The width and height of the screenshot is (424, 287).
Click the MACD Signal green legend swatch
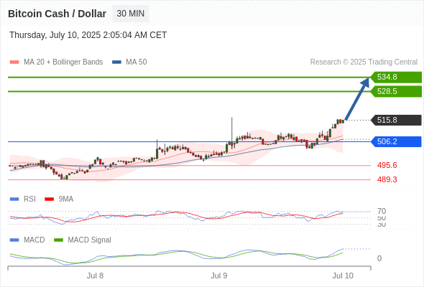[x=58, y=240]
